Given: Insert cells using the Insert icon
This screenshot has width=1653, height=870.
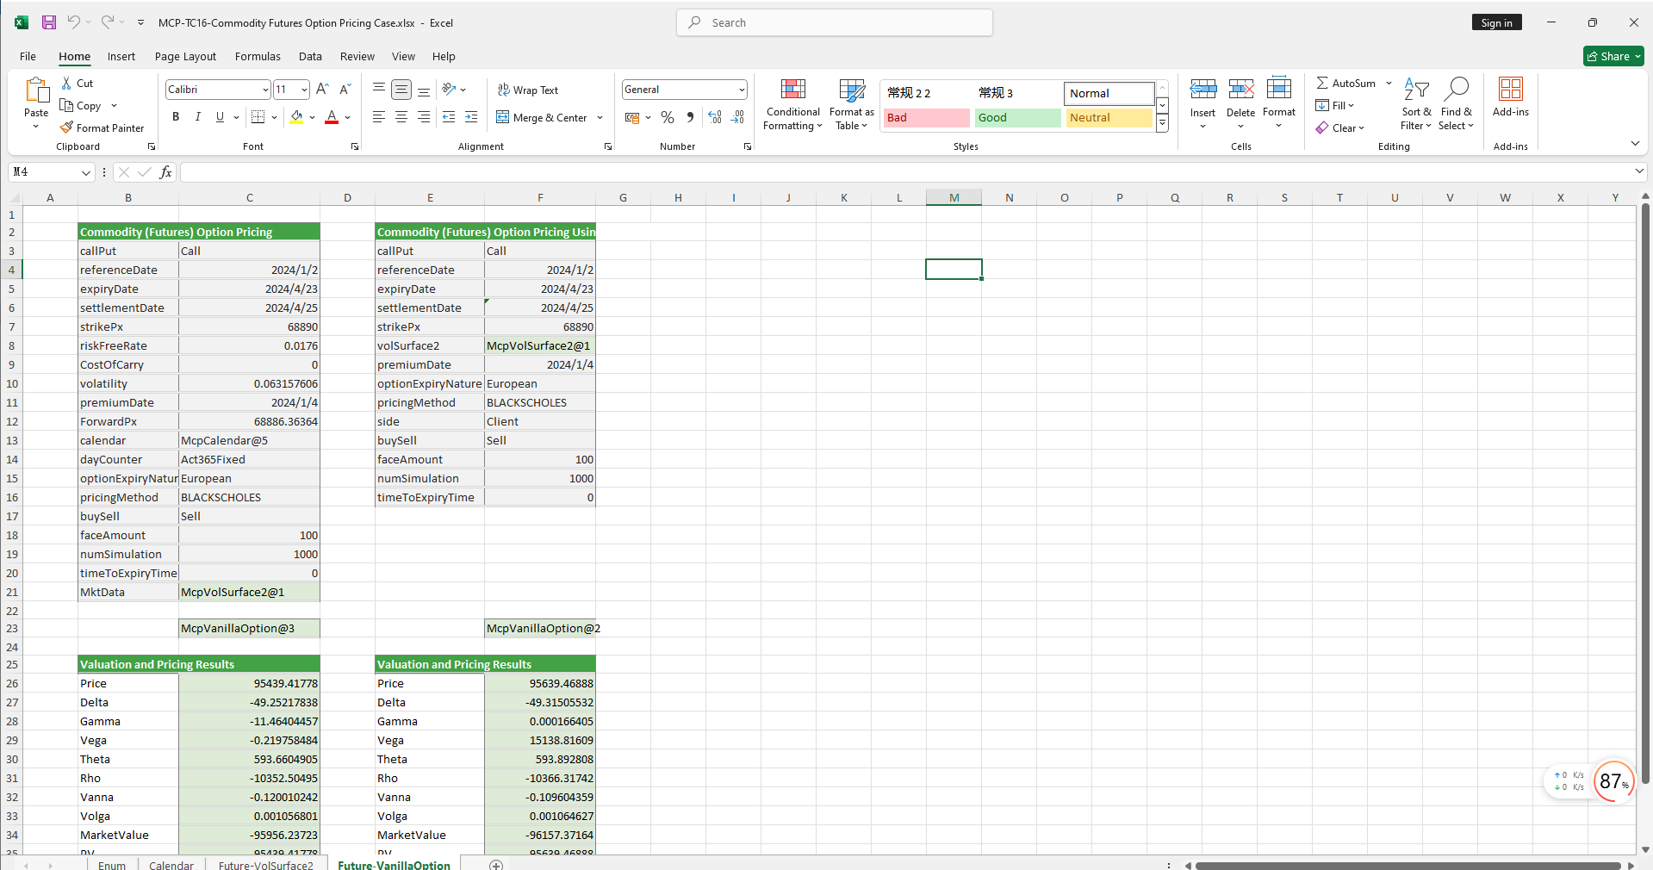Looking at the screenshot, I should point(1203,89).
